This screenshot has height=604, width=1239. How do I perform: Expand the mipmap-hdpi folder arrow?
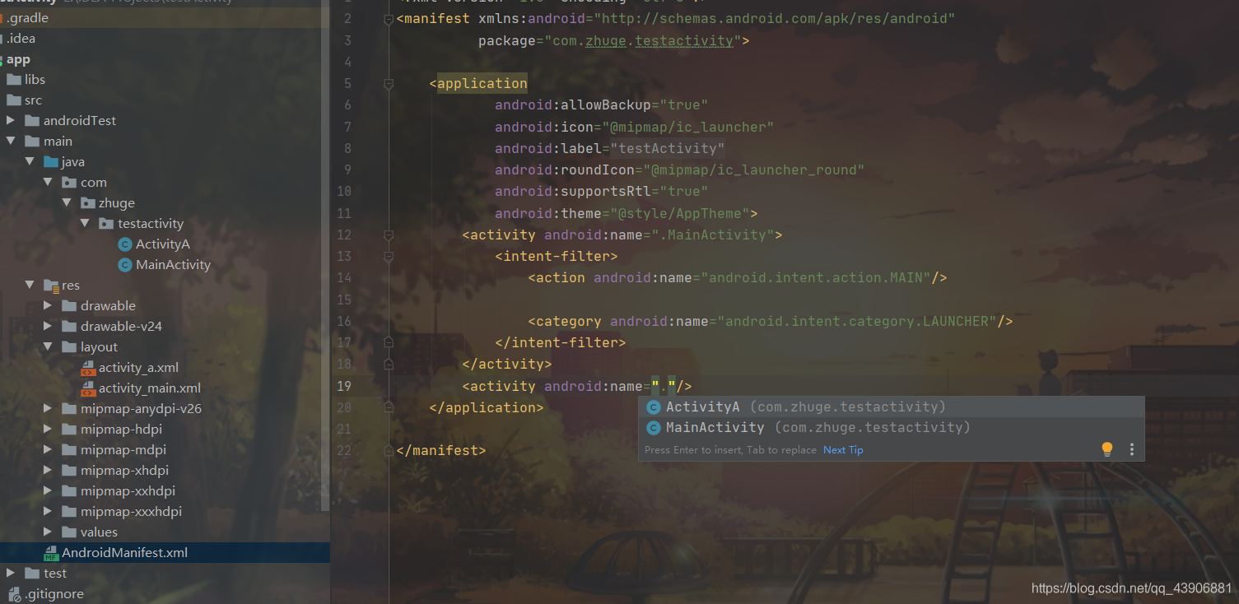(x=49, y=429)
